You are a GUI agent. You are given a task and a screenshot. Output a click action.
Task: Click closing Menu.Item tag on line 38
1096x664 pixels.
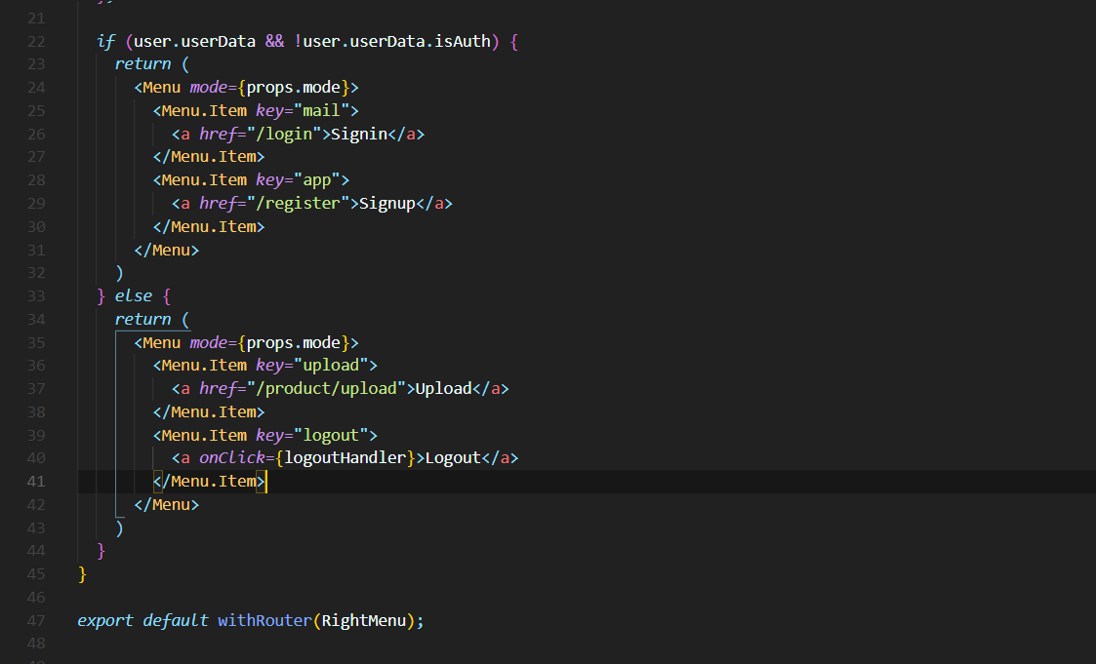(x=209, y=411)
